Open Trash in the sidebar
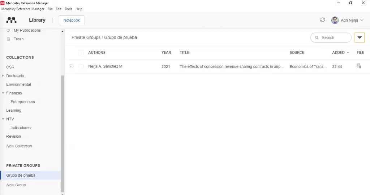370x195 pixels. pos(18,39)
